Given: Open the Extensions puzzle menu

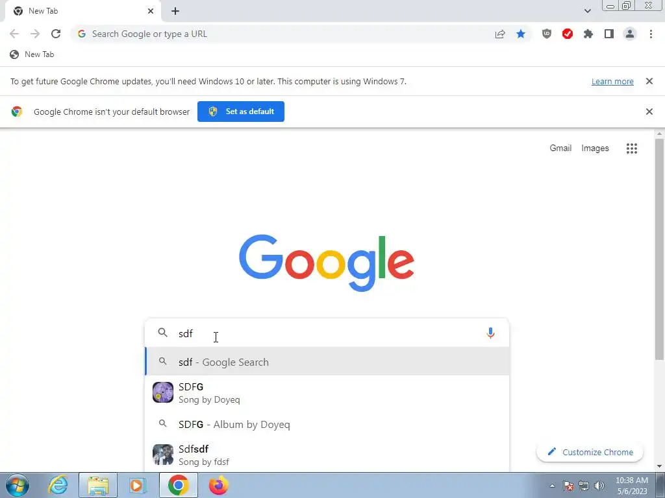Looking at the screenshot, I should coord(588,34).
